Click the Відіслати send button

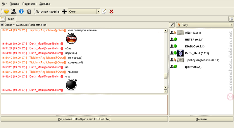click(84, 119)
